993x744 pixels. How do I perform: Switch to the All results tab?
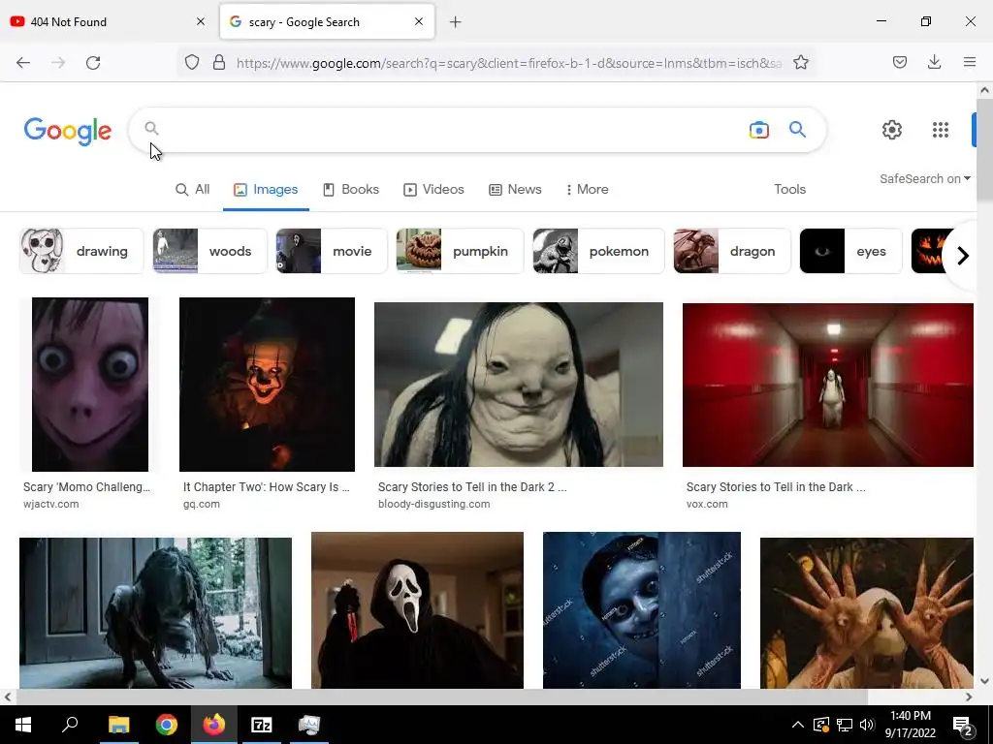193,189
